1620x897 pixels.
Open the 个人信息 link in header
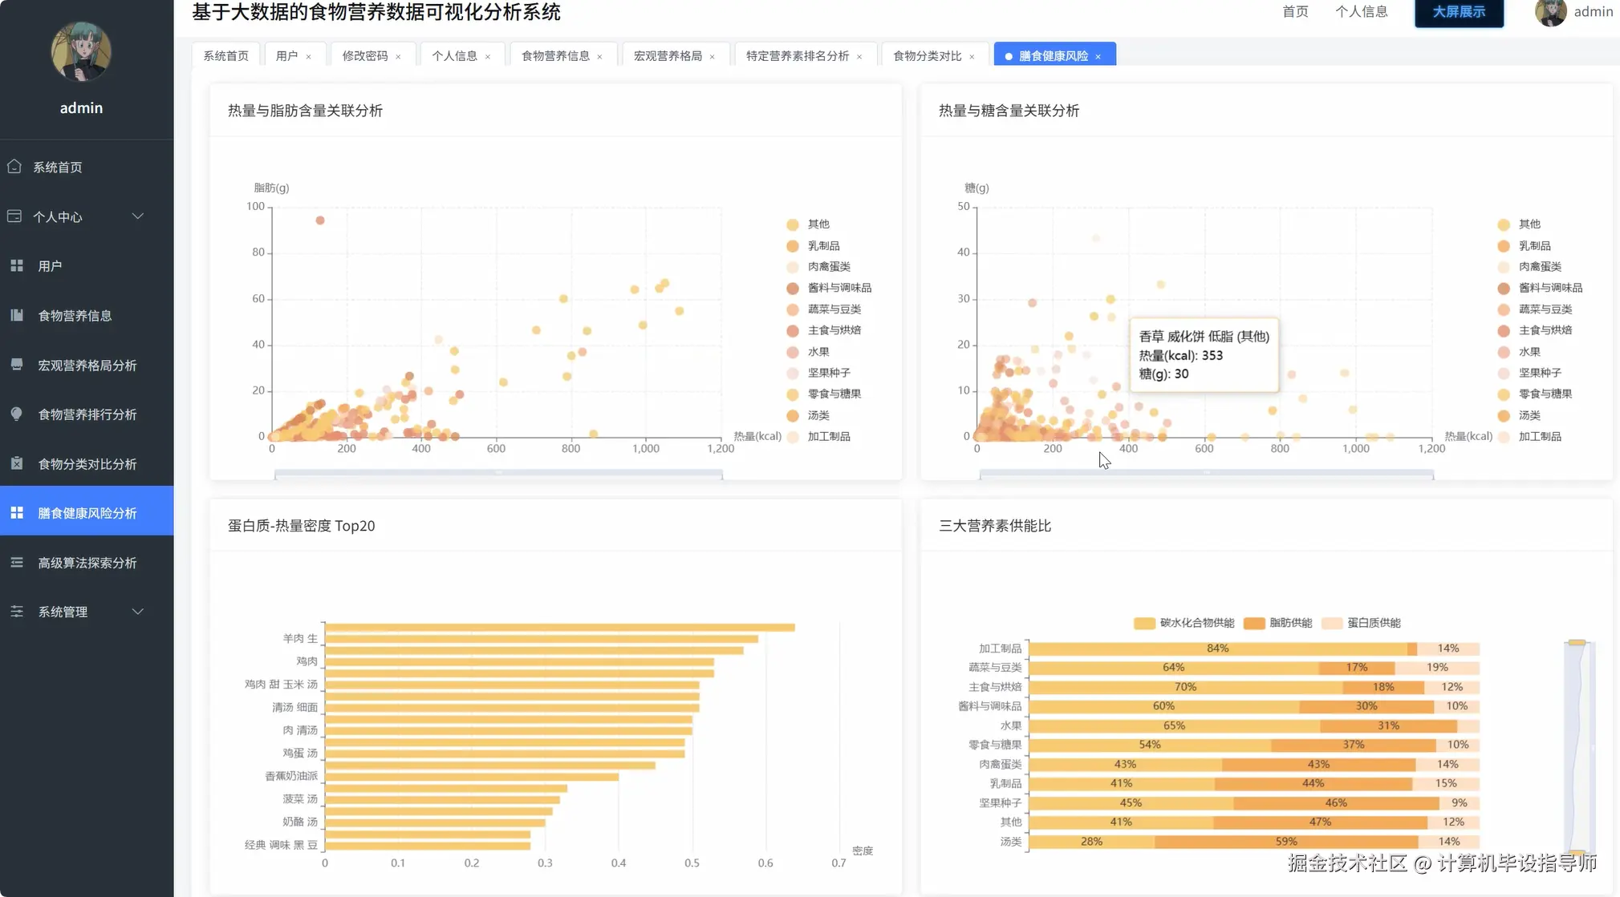click(1361, 12)
